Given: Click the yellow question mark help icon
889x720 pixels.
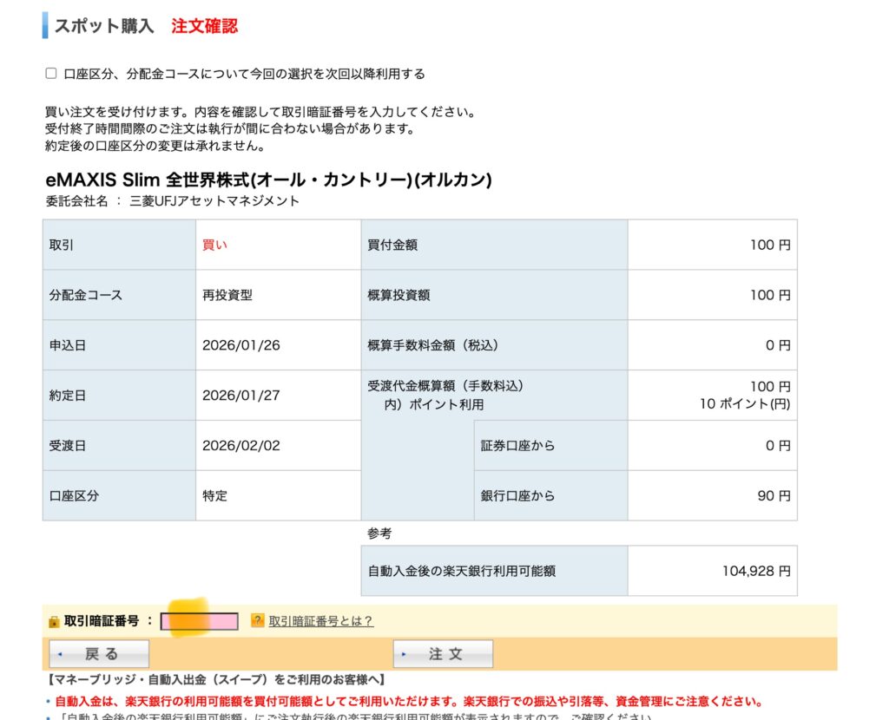Looking at the screenshot, I should click(257, 620).
